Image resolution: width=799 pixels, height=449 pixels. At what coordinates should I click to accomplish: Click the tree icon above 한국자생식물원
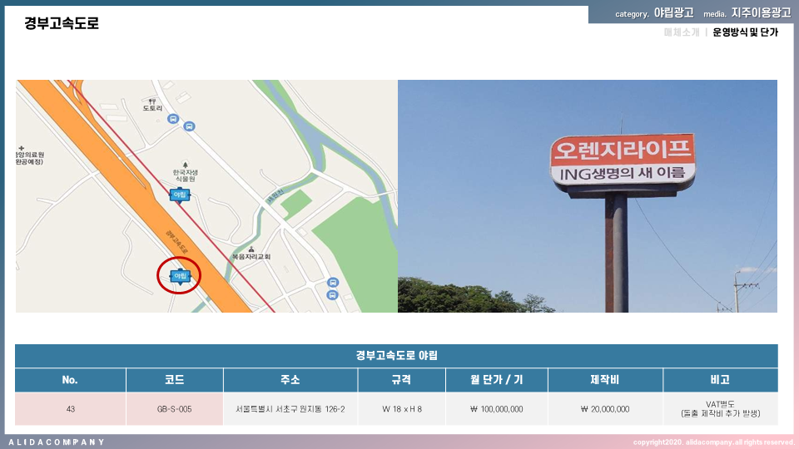coord(185,164)
